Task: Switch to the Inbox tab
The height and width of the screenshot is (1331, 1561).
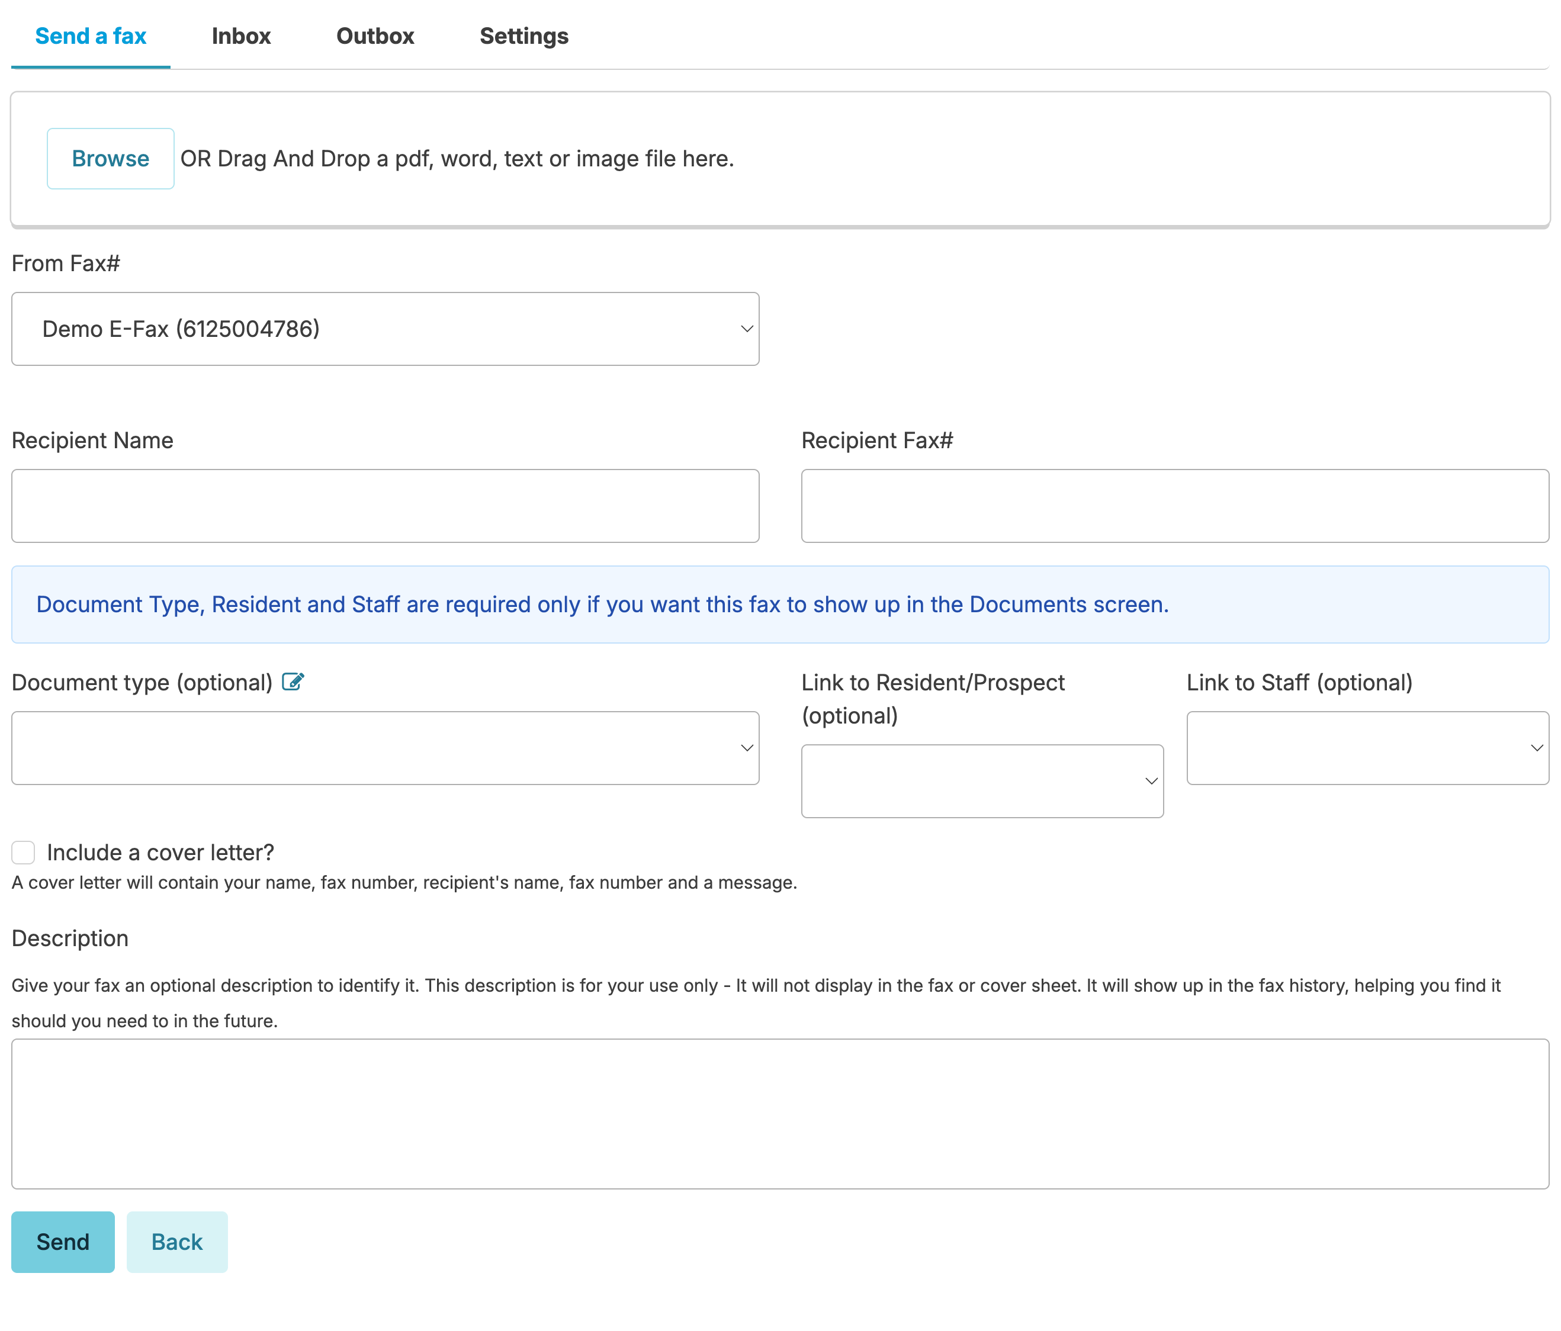Action: coord(241,36)
